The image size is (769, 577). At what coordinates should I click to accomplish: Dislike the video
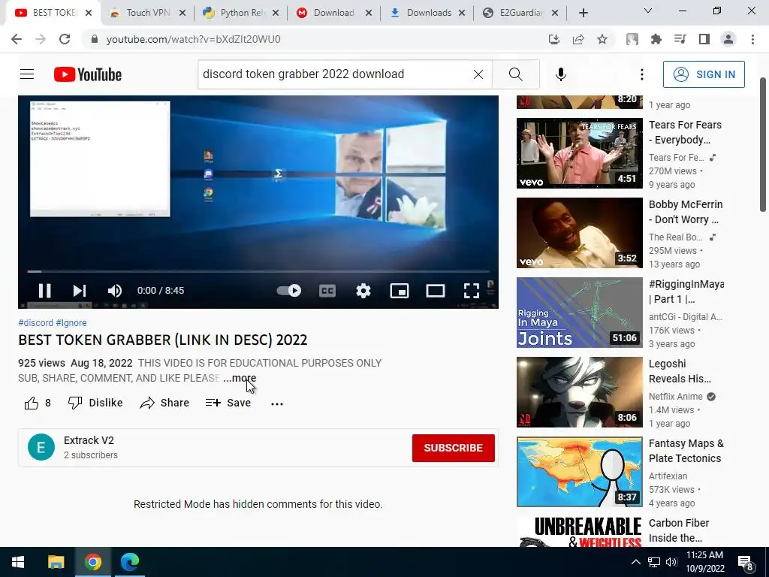(x=95, y=403)
